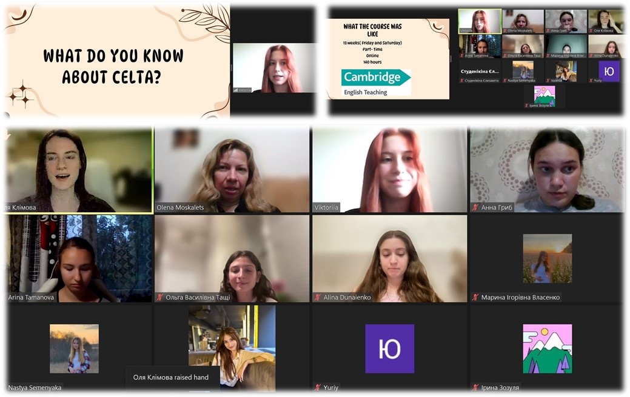Click muted mic icon beside Анна Гриб
Screen dimensions: 630x397
point(476,207)
